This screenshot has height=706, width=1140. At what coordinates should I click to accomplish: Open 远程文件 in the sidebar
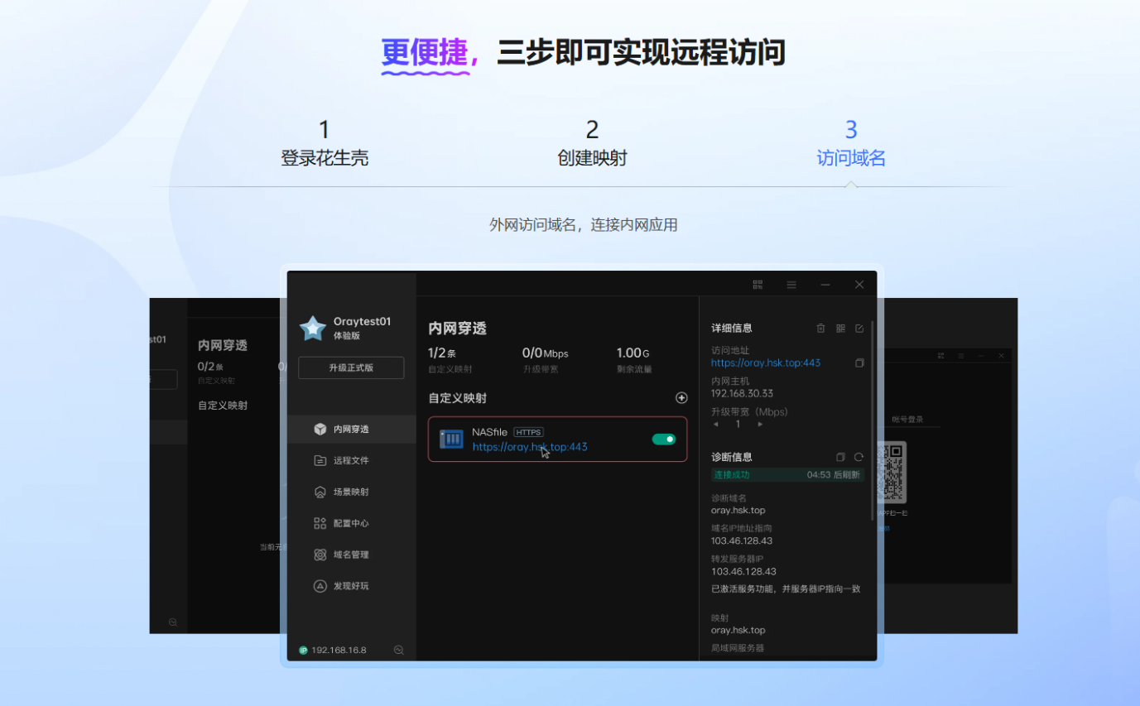coord(352,460)
